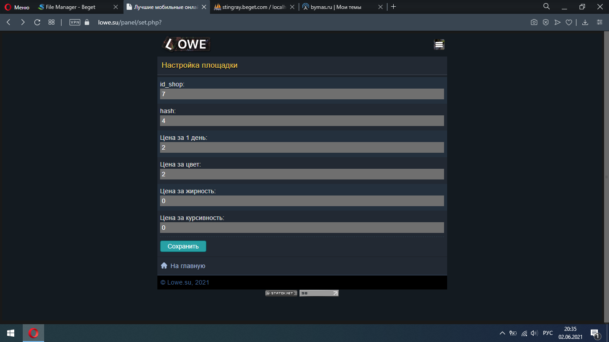Open Speed Dial start page icon
This screenshot has height=342, width=609.
[x=51, y=22]
